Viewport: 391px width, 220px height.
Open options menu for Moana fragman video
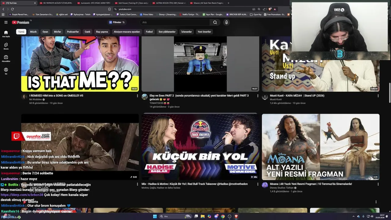pyautogui.click(x=378, y=184)
